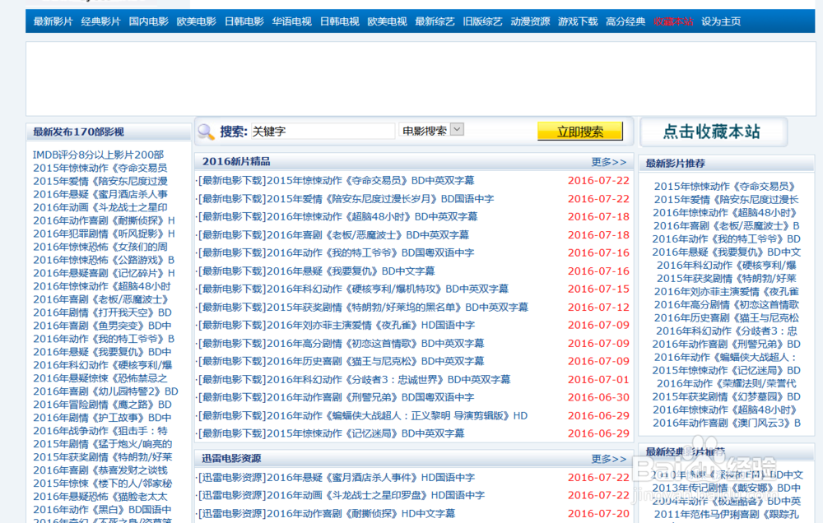This screenshot has width=823, height=523.
Task: Open 日韩电视 nav item
Action: (340, 21)
